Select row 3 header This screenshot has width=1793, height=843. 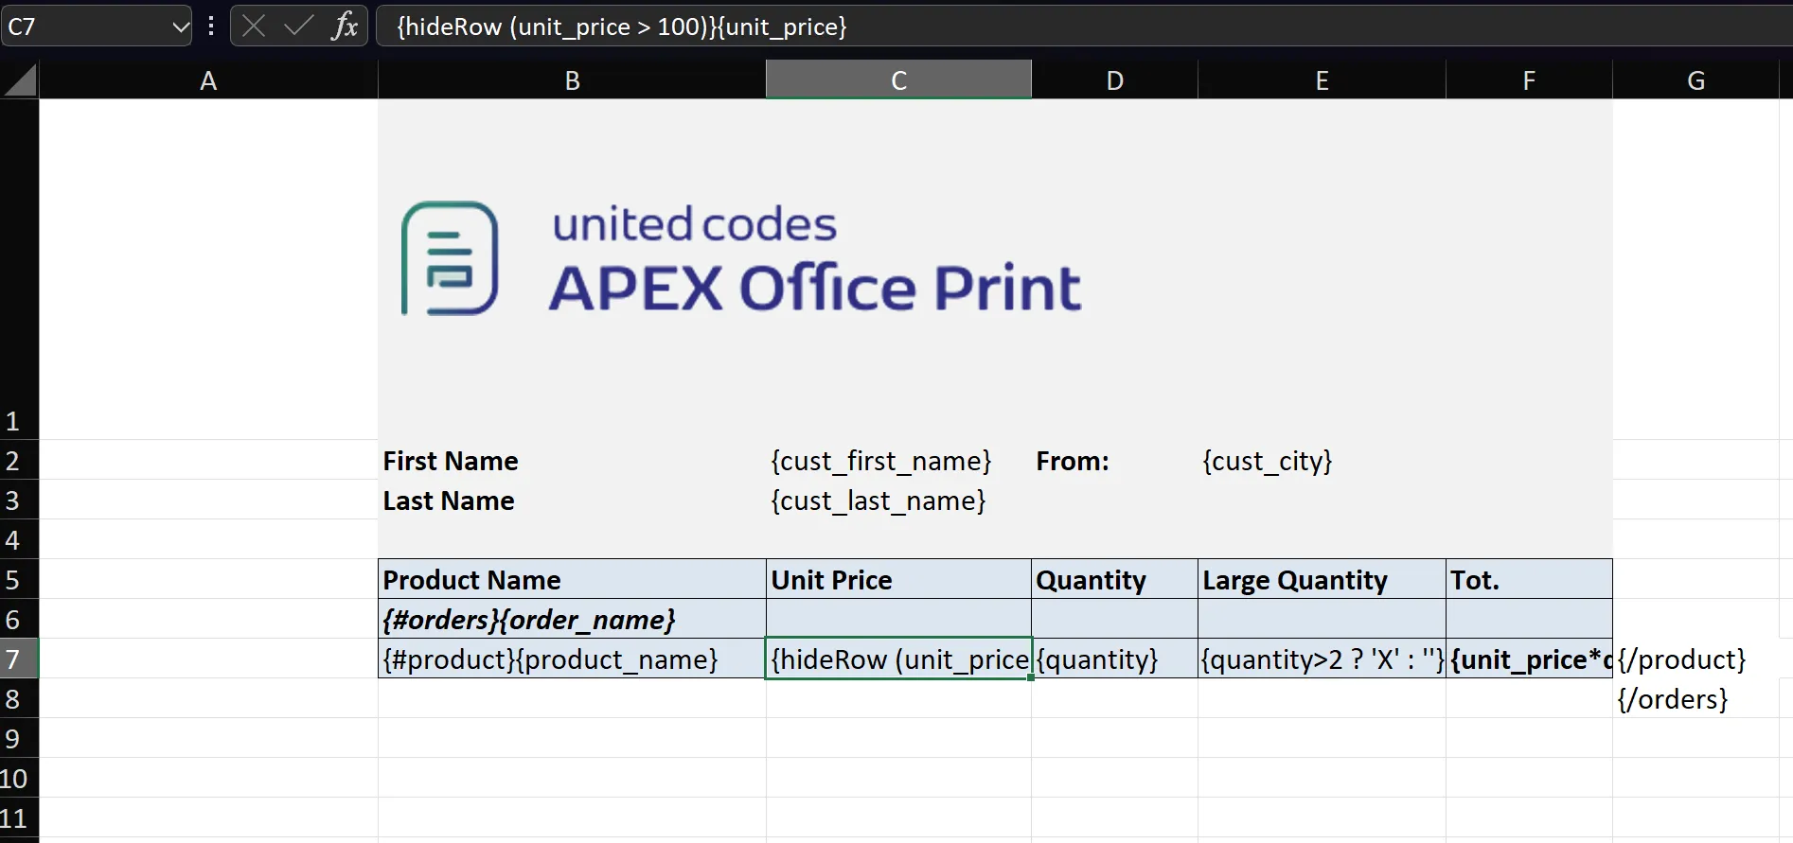(x=19, y=500)
